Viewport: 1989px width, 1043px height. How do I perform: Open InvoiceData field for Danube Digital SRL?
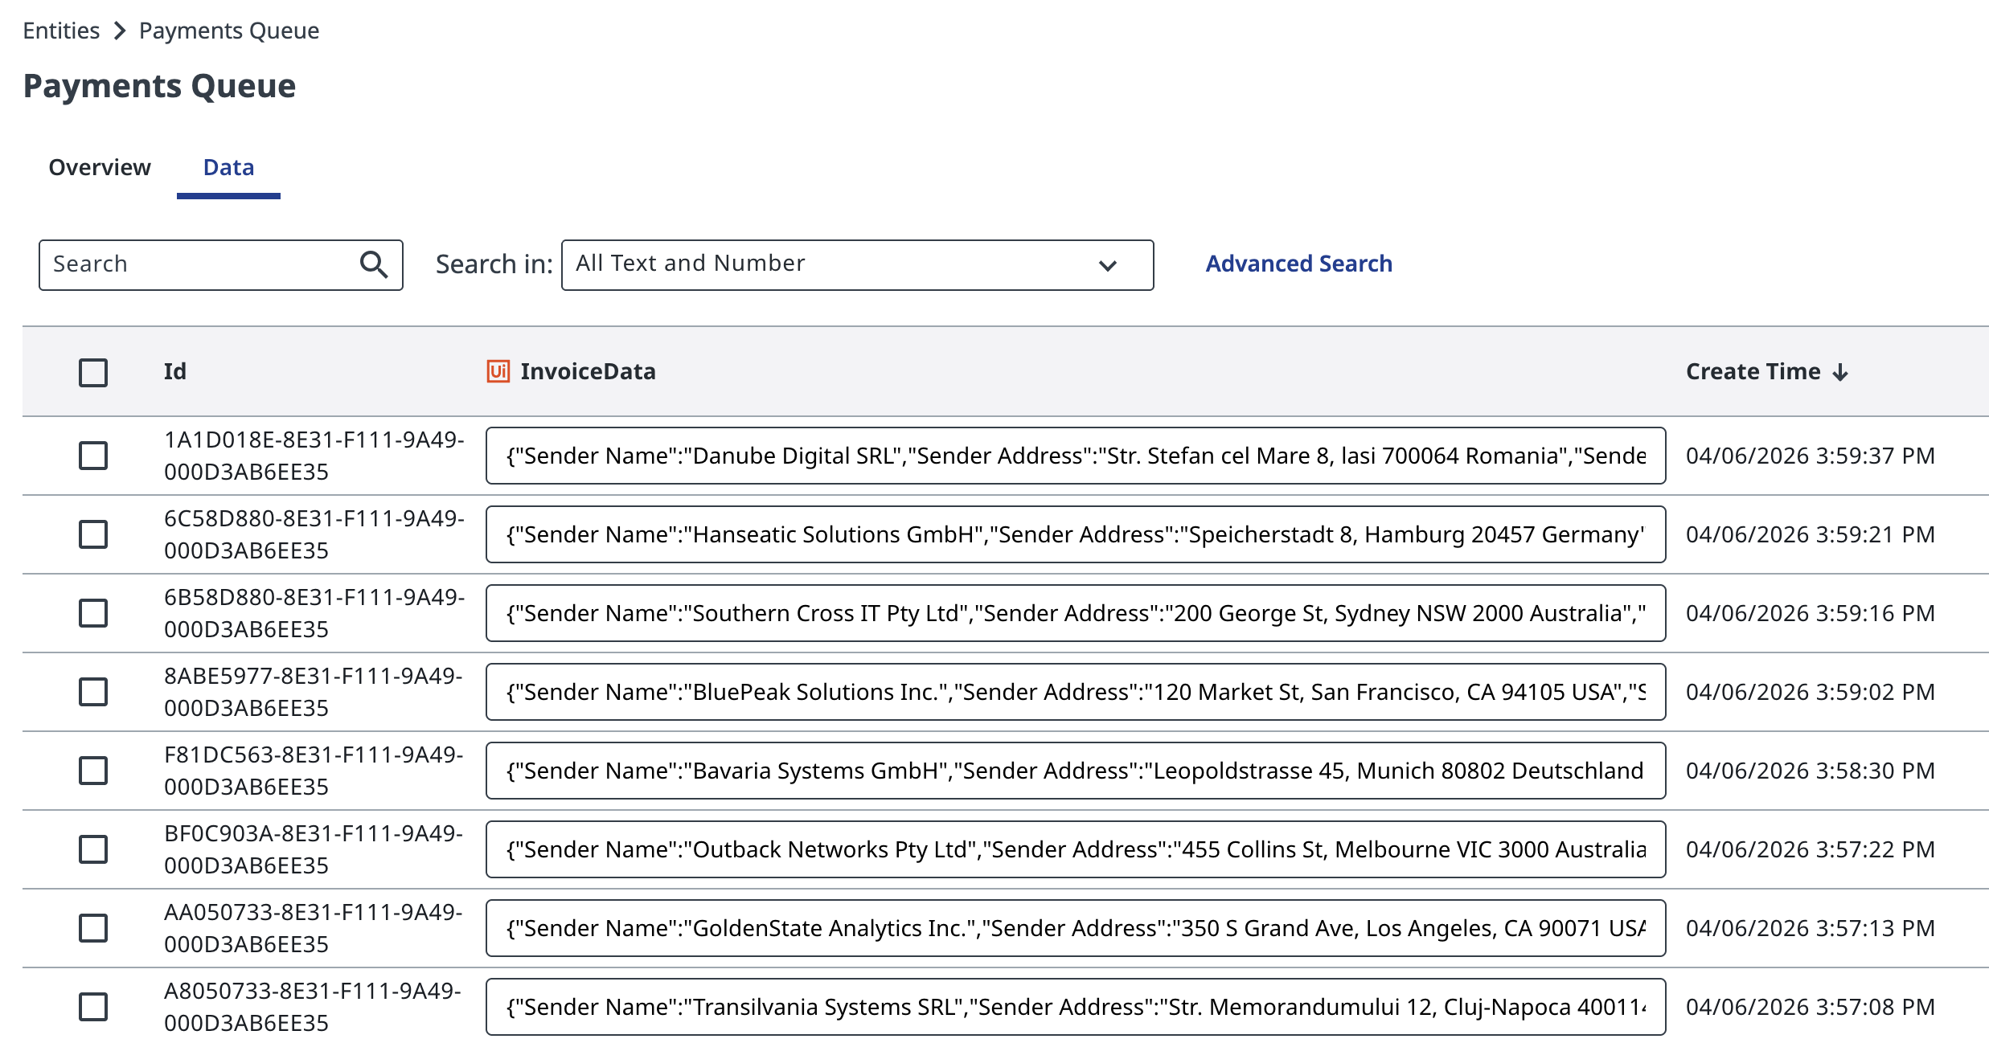click(1076, 456)
